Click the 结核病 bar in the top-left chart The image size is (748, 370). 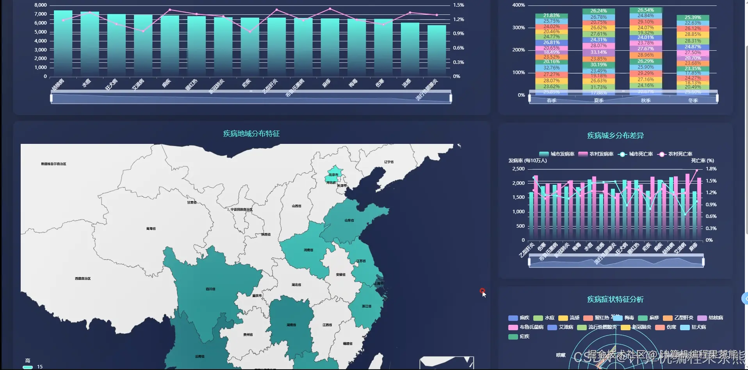click(x=63, y=43)
